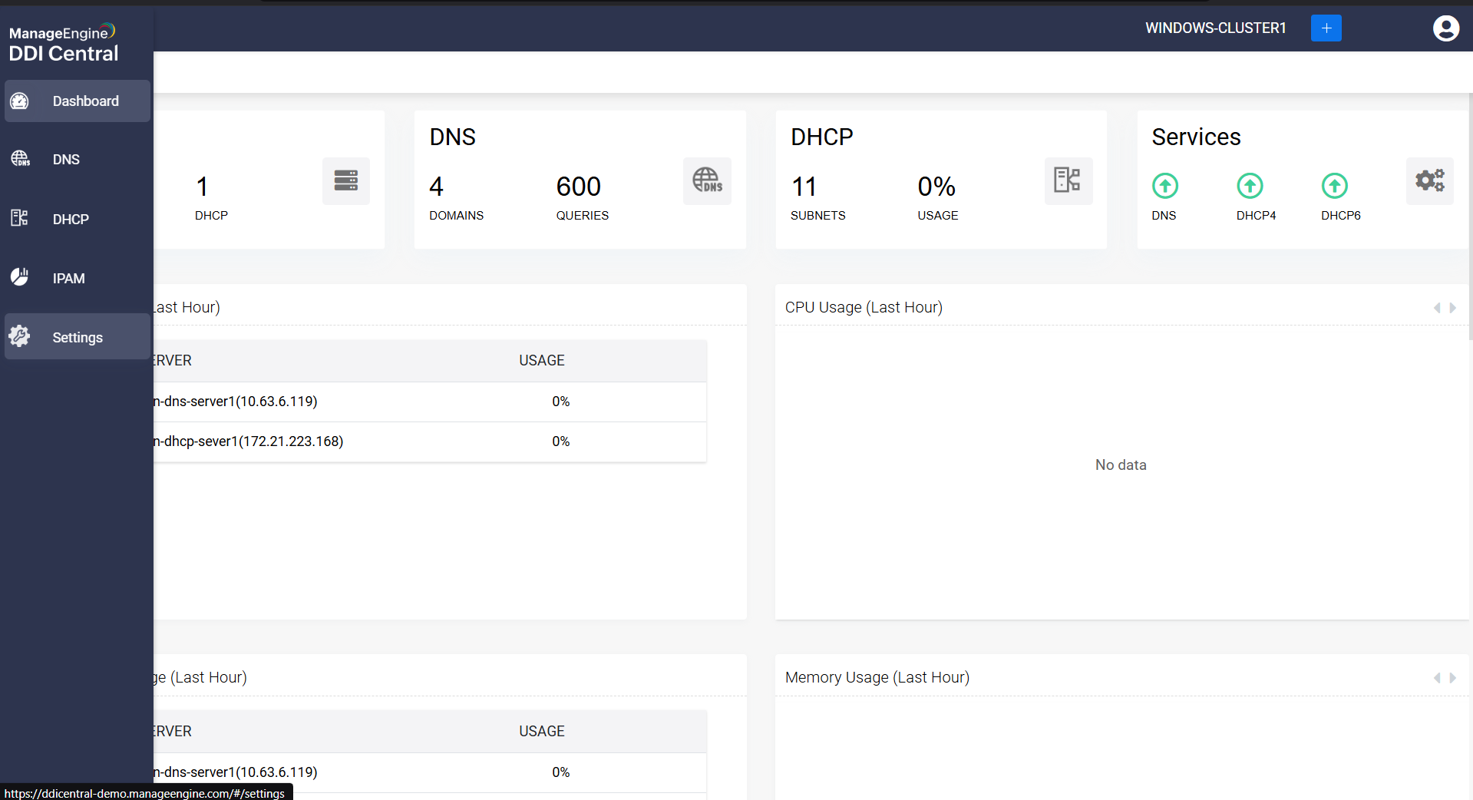Show next Memory Usage chart

(x=1453, y=678)
